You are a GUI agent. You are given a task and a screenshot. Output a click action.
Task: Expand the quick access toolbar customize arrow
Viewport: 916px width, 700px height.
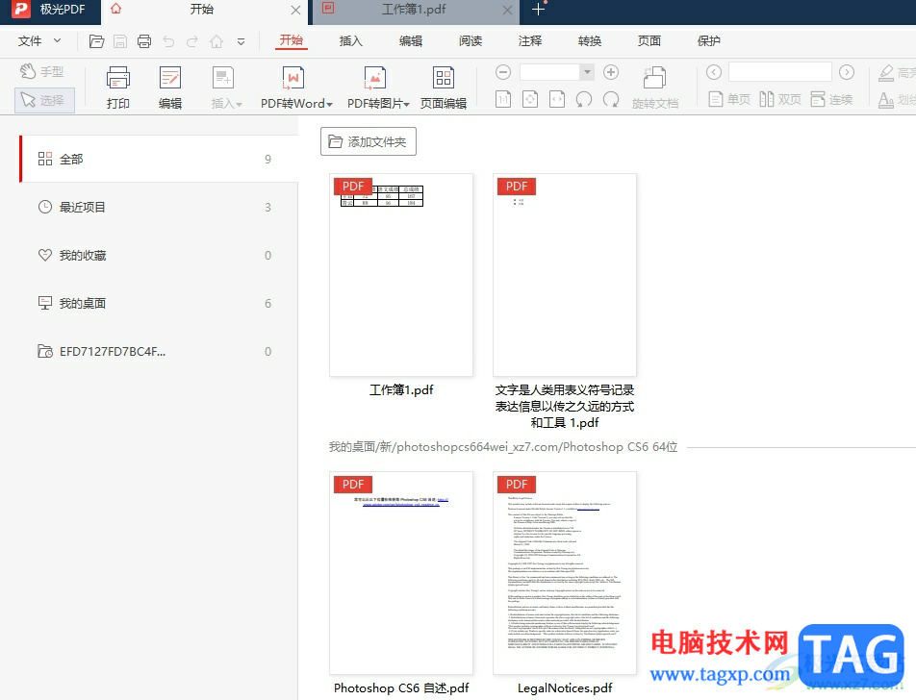[241, 41]
